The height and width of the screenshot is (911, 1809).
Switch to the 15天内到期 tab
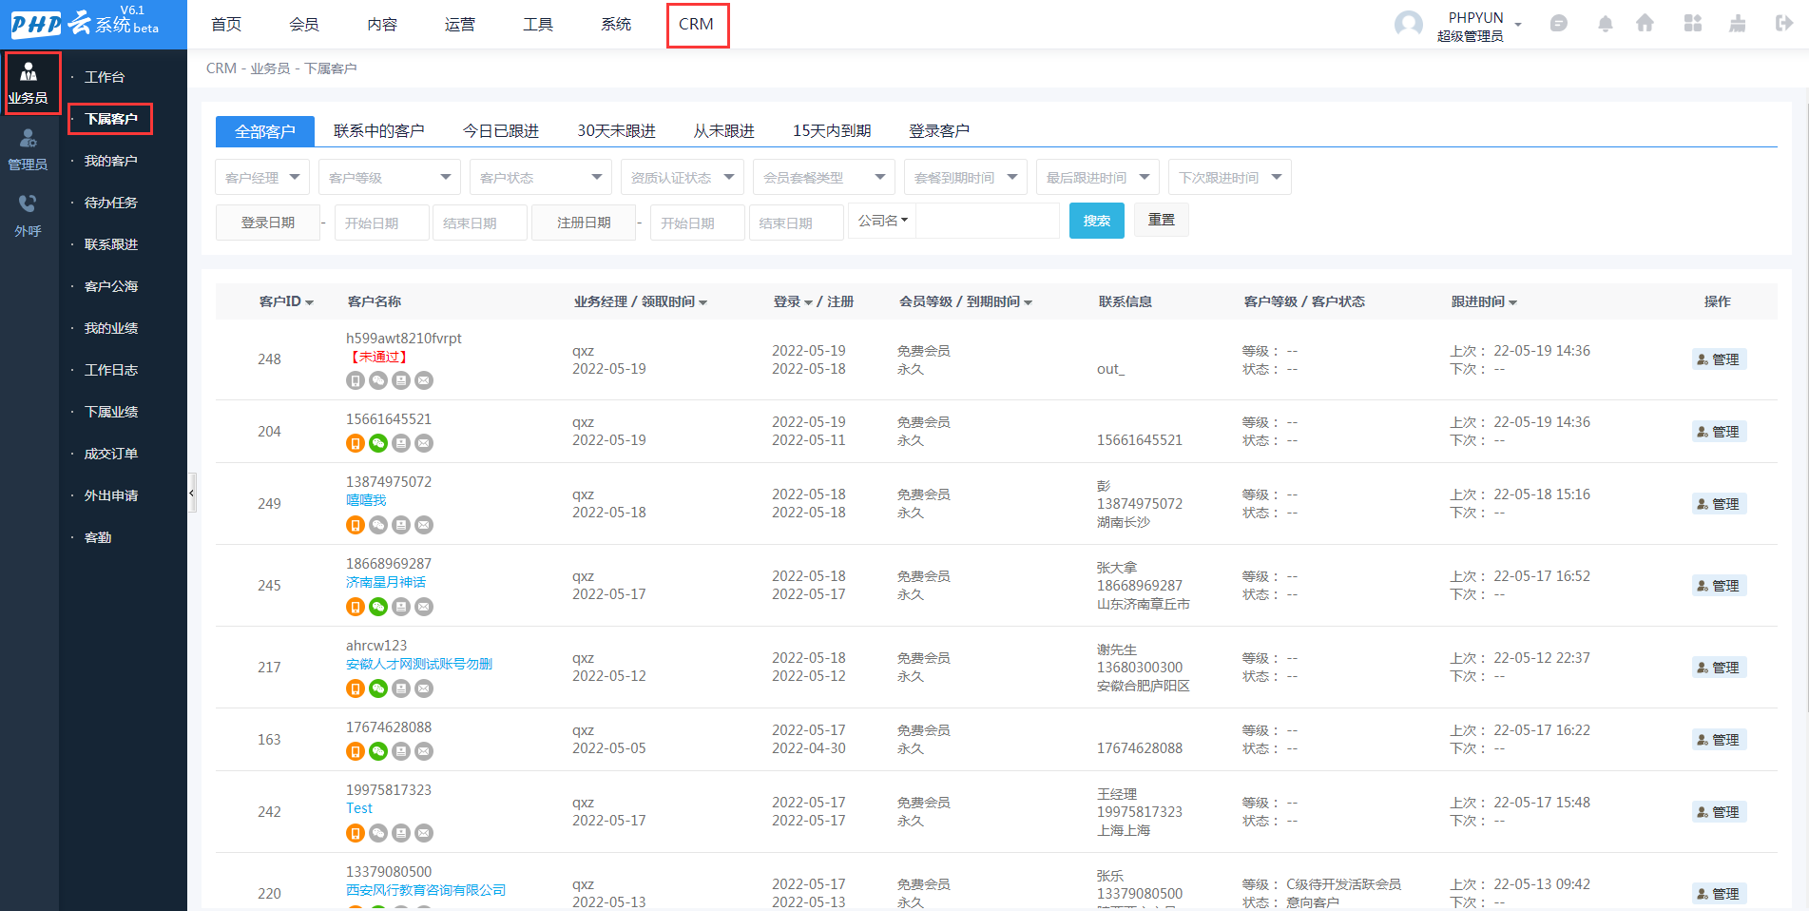tap(832, 130)
